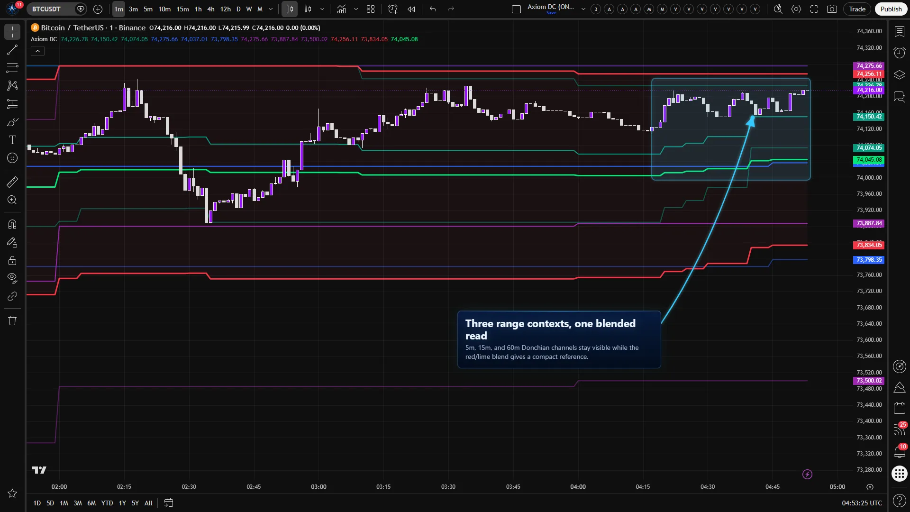
Task: Open the help center question icon
Action: pos(899,500)
